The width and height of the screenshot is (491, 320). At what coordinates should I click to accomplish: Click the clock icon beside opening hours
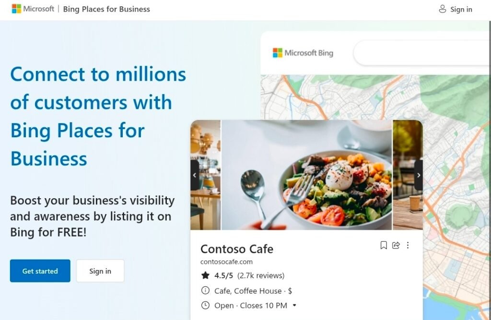[x=205, y=305]
